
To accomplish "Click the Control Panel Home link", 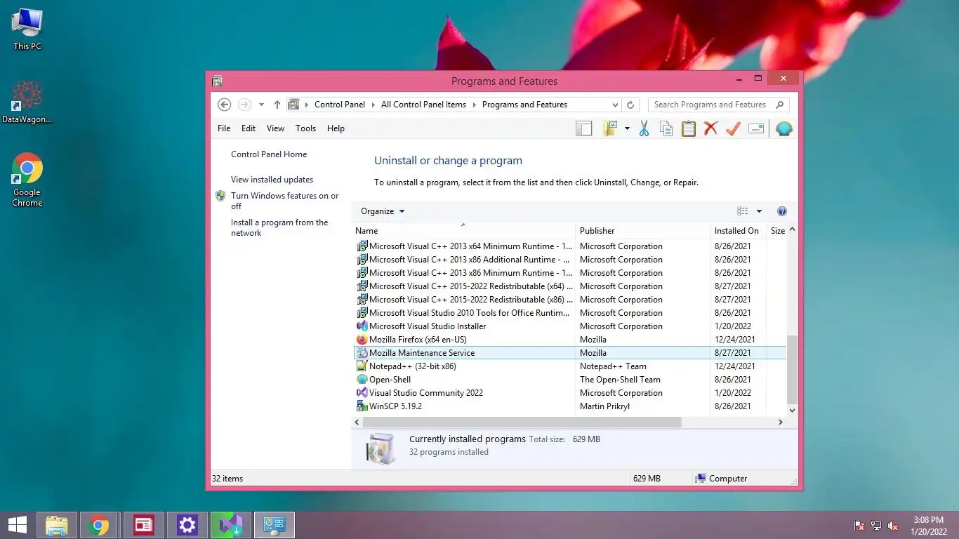I will 269,154.
